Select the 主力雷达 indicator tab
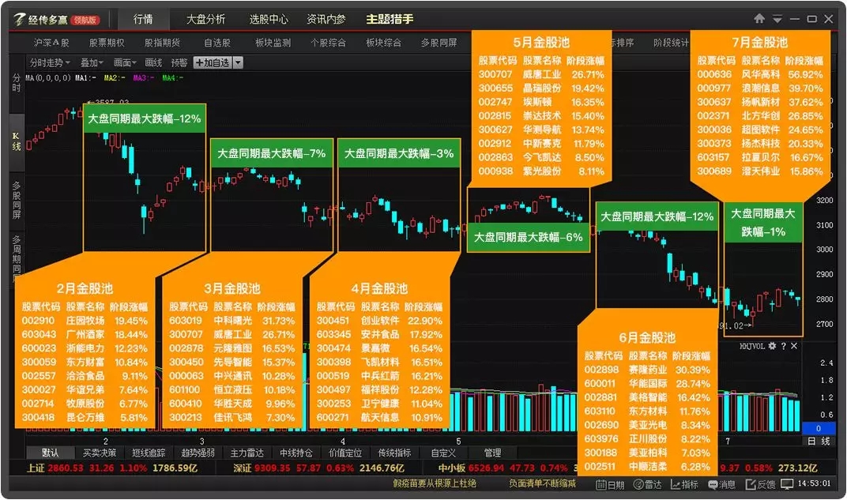Viewport: 847px width, 500px height. coord(247,453)
